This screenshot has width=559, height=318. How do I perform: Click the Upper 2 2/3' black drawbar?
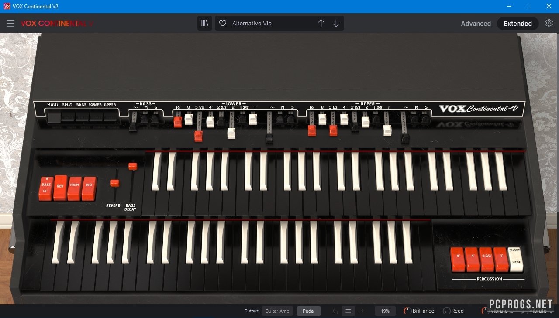(355, 127)
